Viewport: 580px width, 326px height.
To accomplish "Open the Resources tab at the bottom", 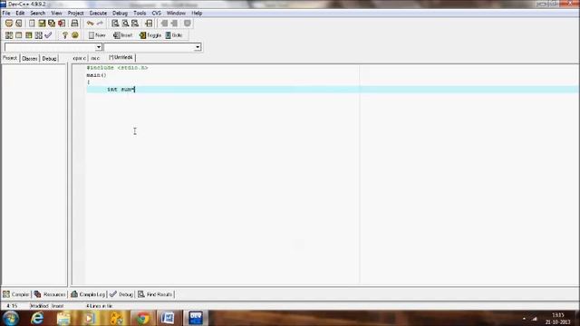I will 50,294.
